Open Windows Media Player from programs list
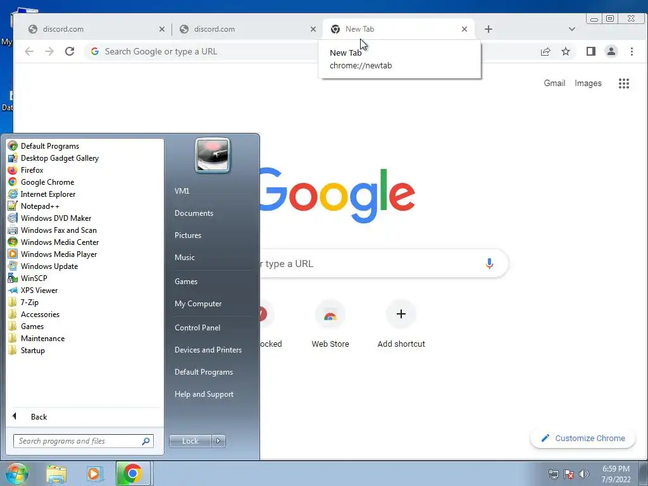Screen dimensions: 648x486 pyautogui.click(x=85, y=254)
